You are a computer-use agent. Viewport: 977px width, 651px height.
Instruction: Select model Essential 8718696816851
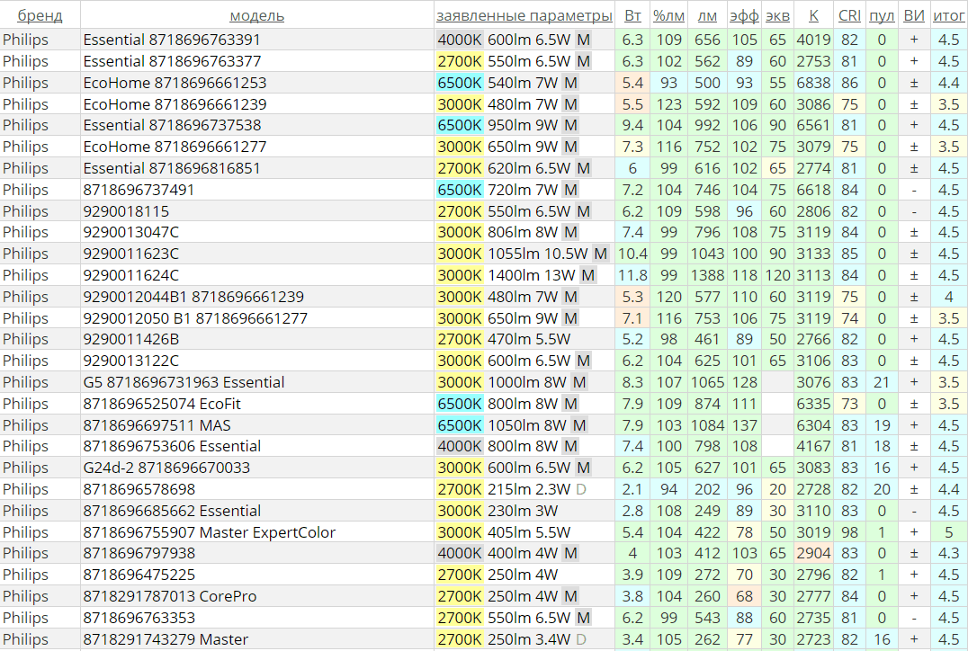(171, 168)
